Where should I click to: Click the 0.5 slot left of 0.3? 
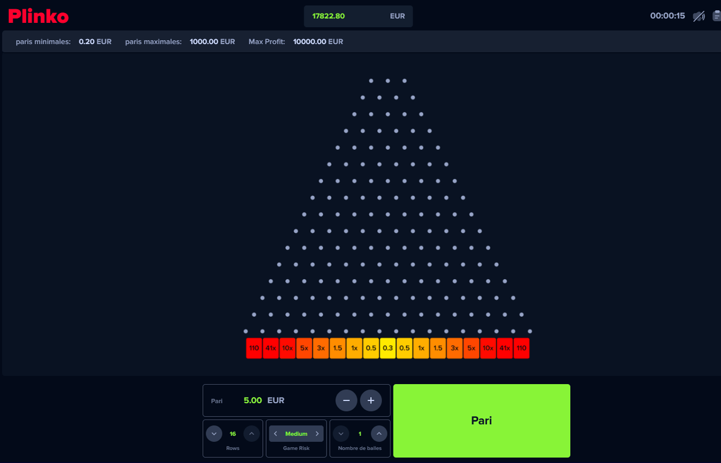371,348
